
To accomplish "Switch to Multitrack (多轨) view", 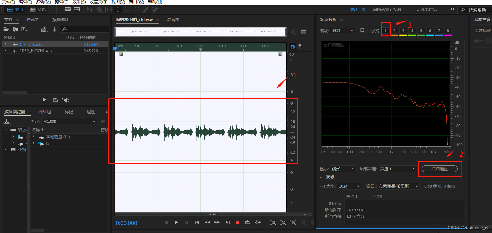I will tap(38, 10).
